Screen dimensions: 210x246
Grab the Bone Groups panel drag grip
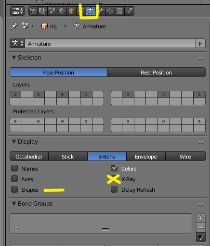point(202,204)
